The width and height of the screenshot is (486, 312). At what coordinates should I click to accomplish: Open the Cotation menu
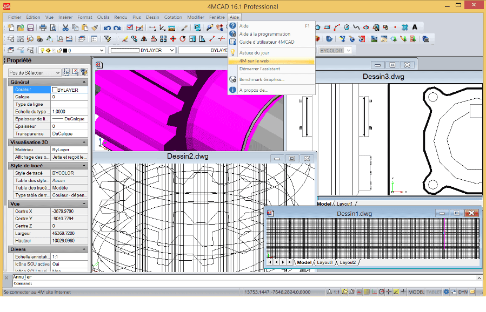(x=173, y=17)
